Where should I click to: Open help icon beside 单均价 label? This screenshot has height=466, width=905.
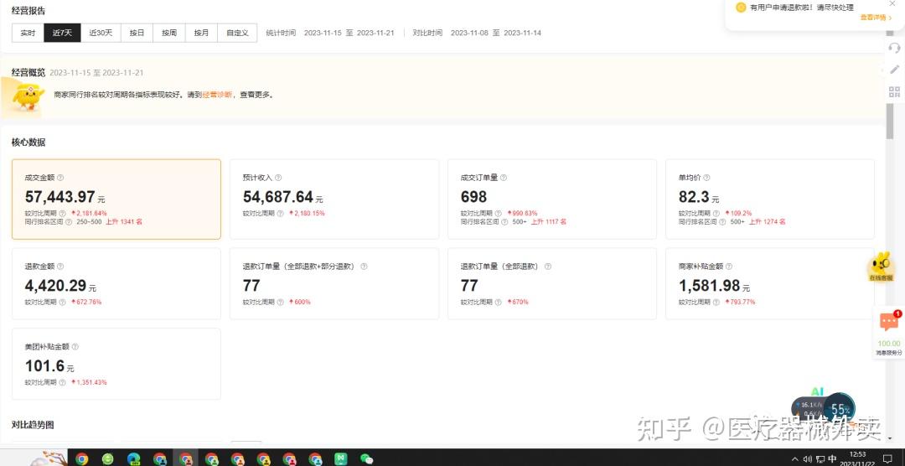(706, 178)
